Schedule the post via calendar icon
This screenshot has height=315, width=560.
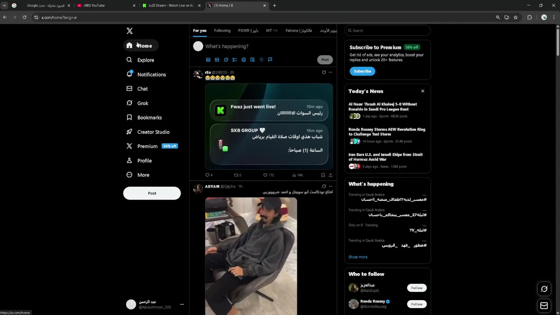point(252,59)
